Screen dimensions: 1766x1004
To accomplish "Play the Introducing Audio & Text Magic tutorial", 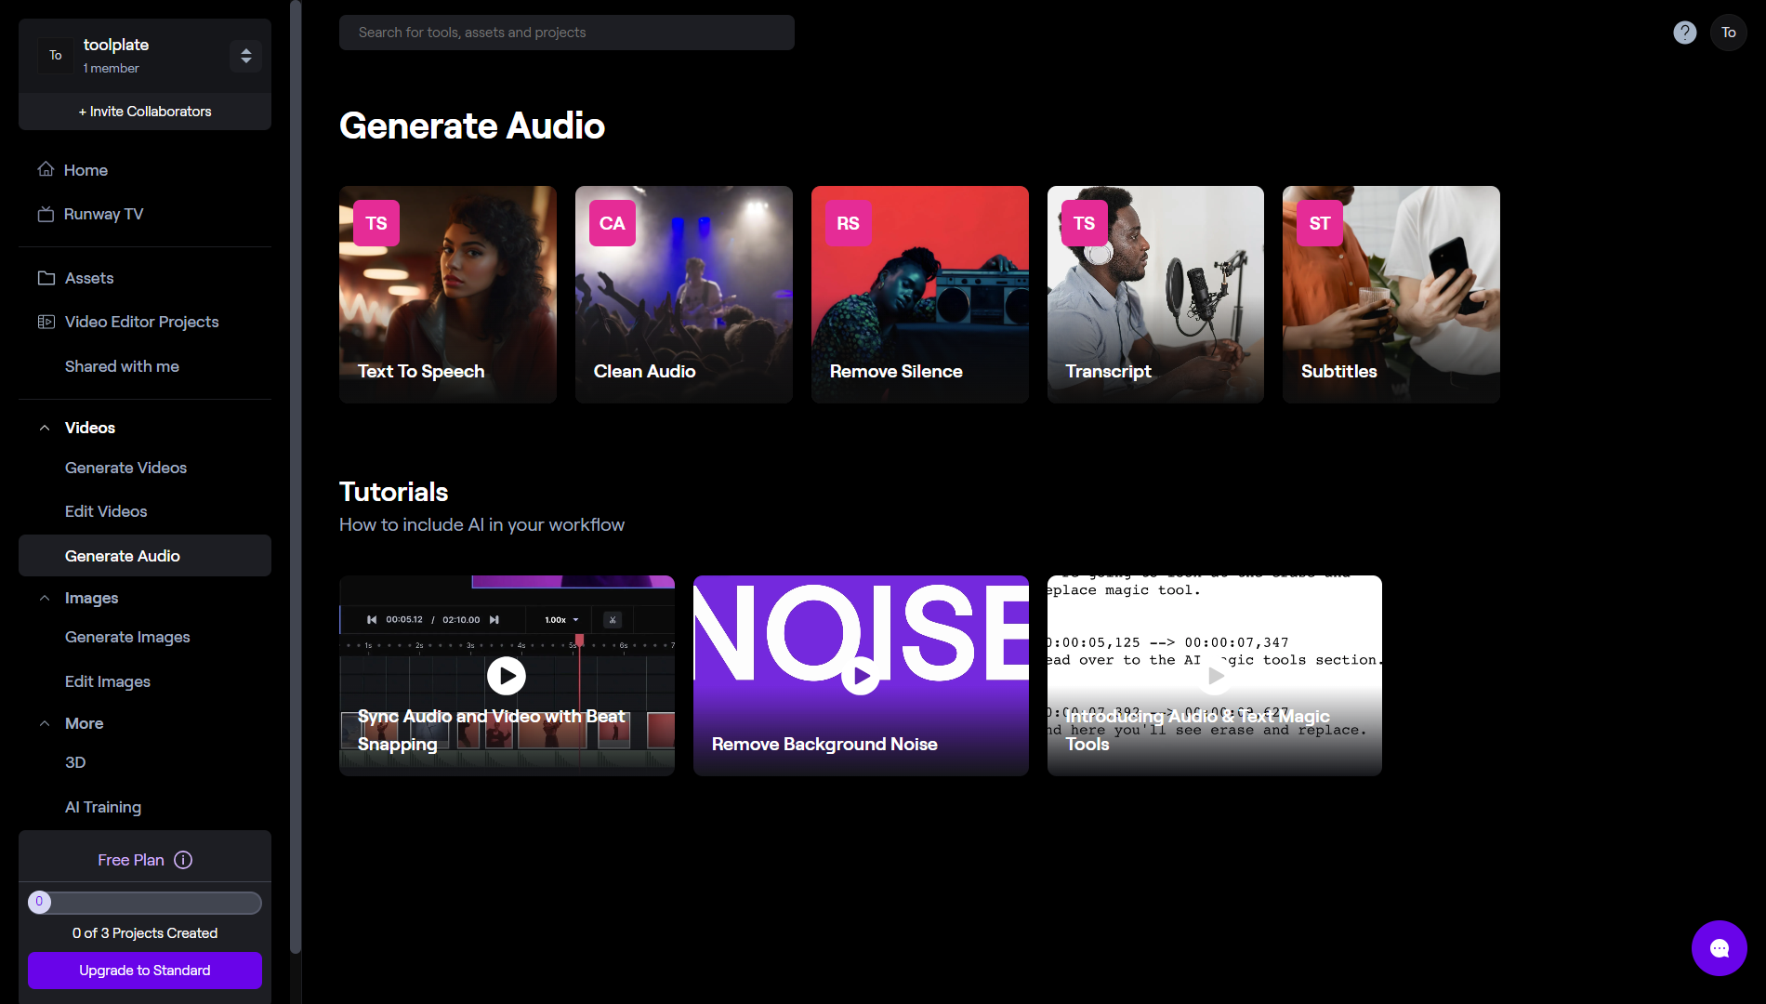I will (x=1214, y=676).
